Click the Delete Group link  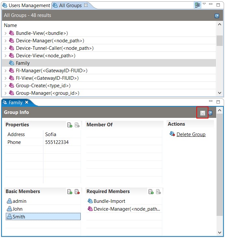[191, 134]
